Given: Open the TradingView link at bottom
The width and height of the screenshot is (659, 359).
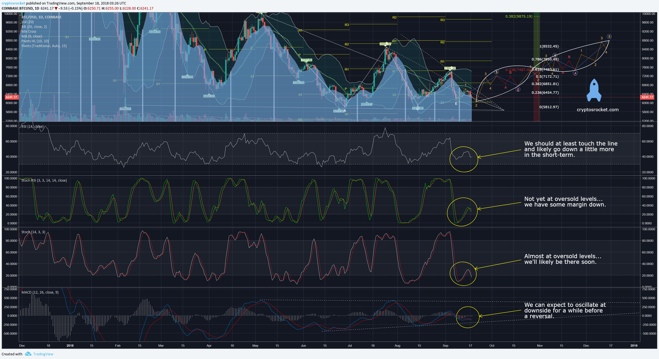Looking at the screenshot, I should coord(43,354).
